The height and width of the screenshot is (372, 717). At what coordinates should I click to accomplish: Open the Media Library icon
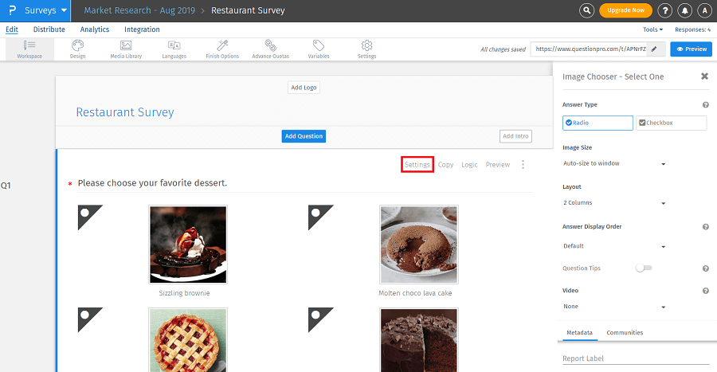(x=126, y=46)
